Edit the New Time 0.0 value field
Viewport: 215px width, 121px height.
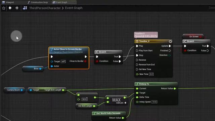tap(151, 74)
